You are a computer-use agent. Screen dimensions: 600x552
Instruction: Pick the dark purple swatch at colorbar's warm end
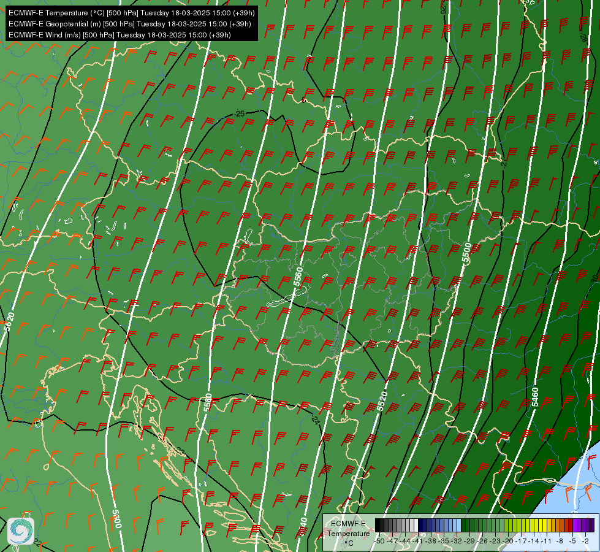[592, 525]
